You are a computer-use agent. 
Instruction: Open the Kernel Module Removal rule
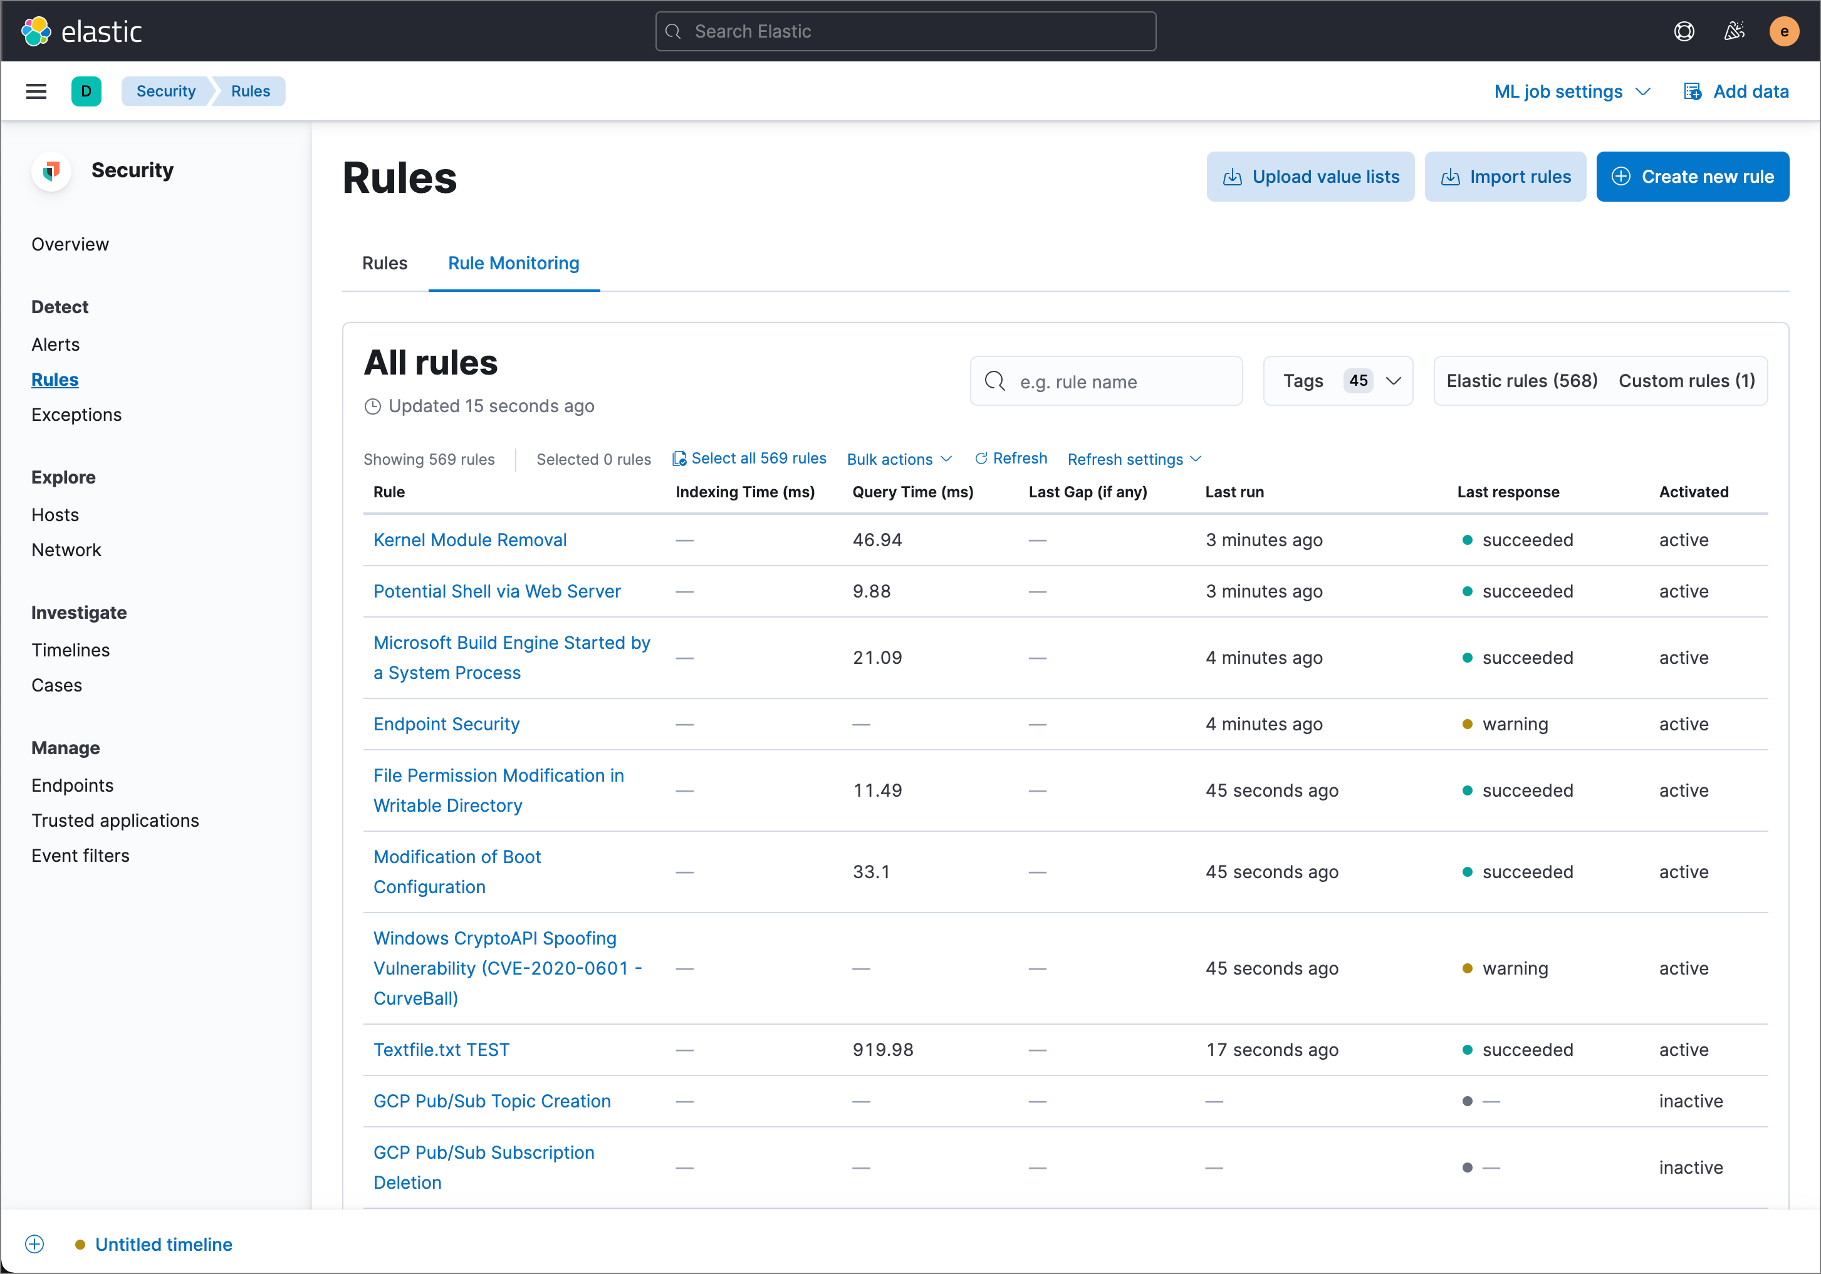(469, 541)
